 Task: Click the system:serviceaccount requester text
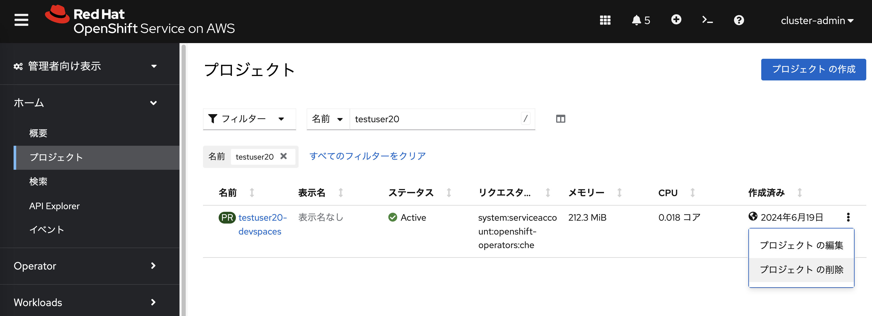[x=517, y=231]
